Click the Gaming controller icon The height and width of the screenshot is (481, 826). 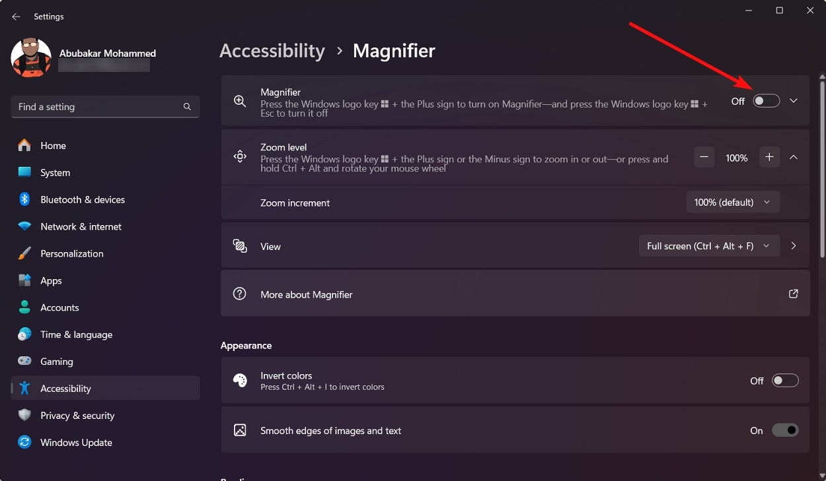point(24,362)
